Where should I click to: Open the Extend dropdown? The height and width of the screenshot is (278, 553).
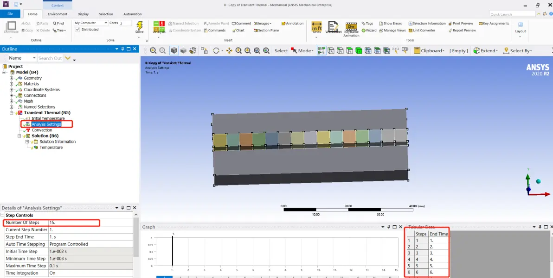point(486,50)
